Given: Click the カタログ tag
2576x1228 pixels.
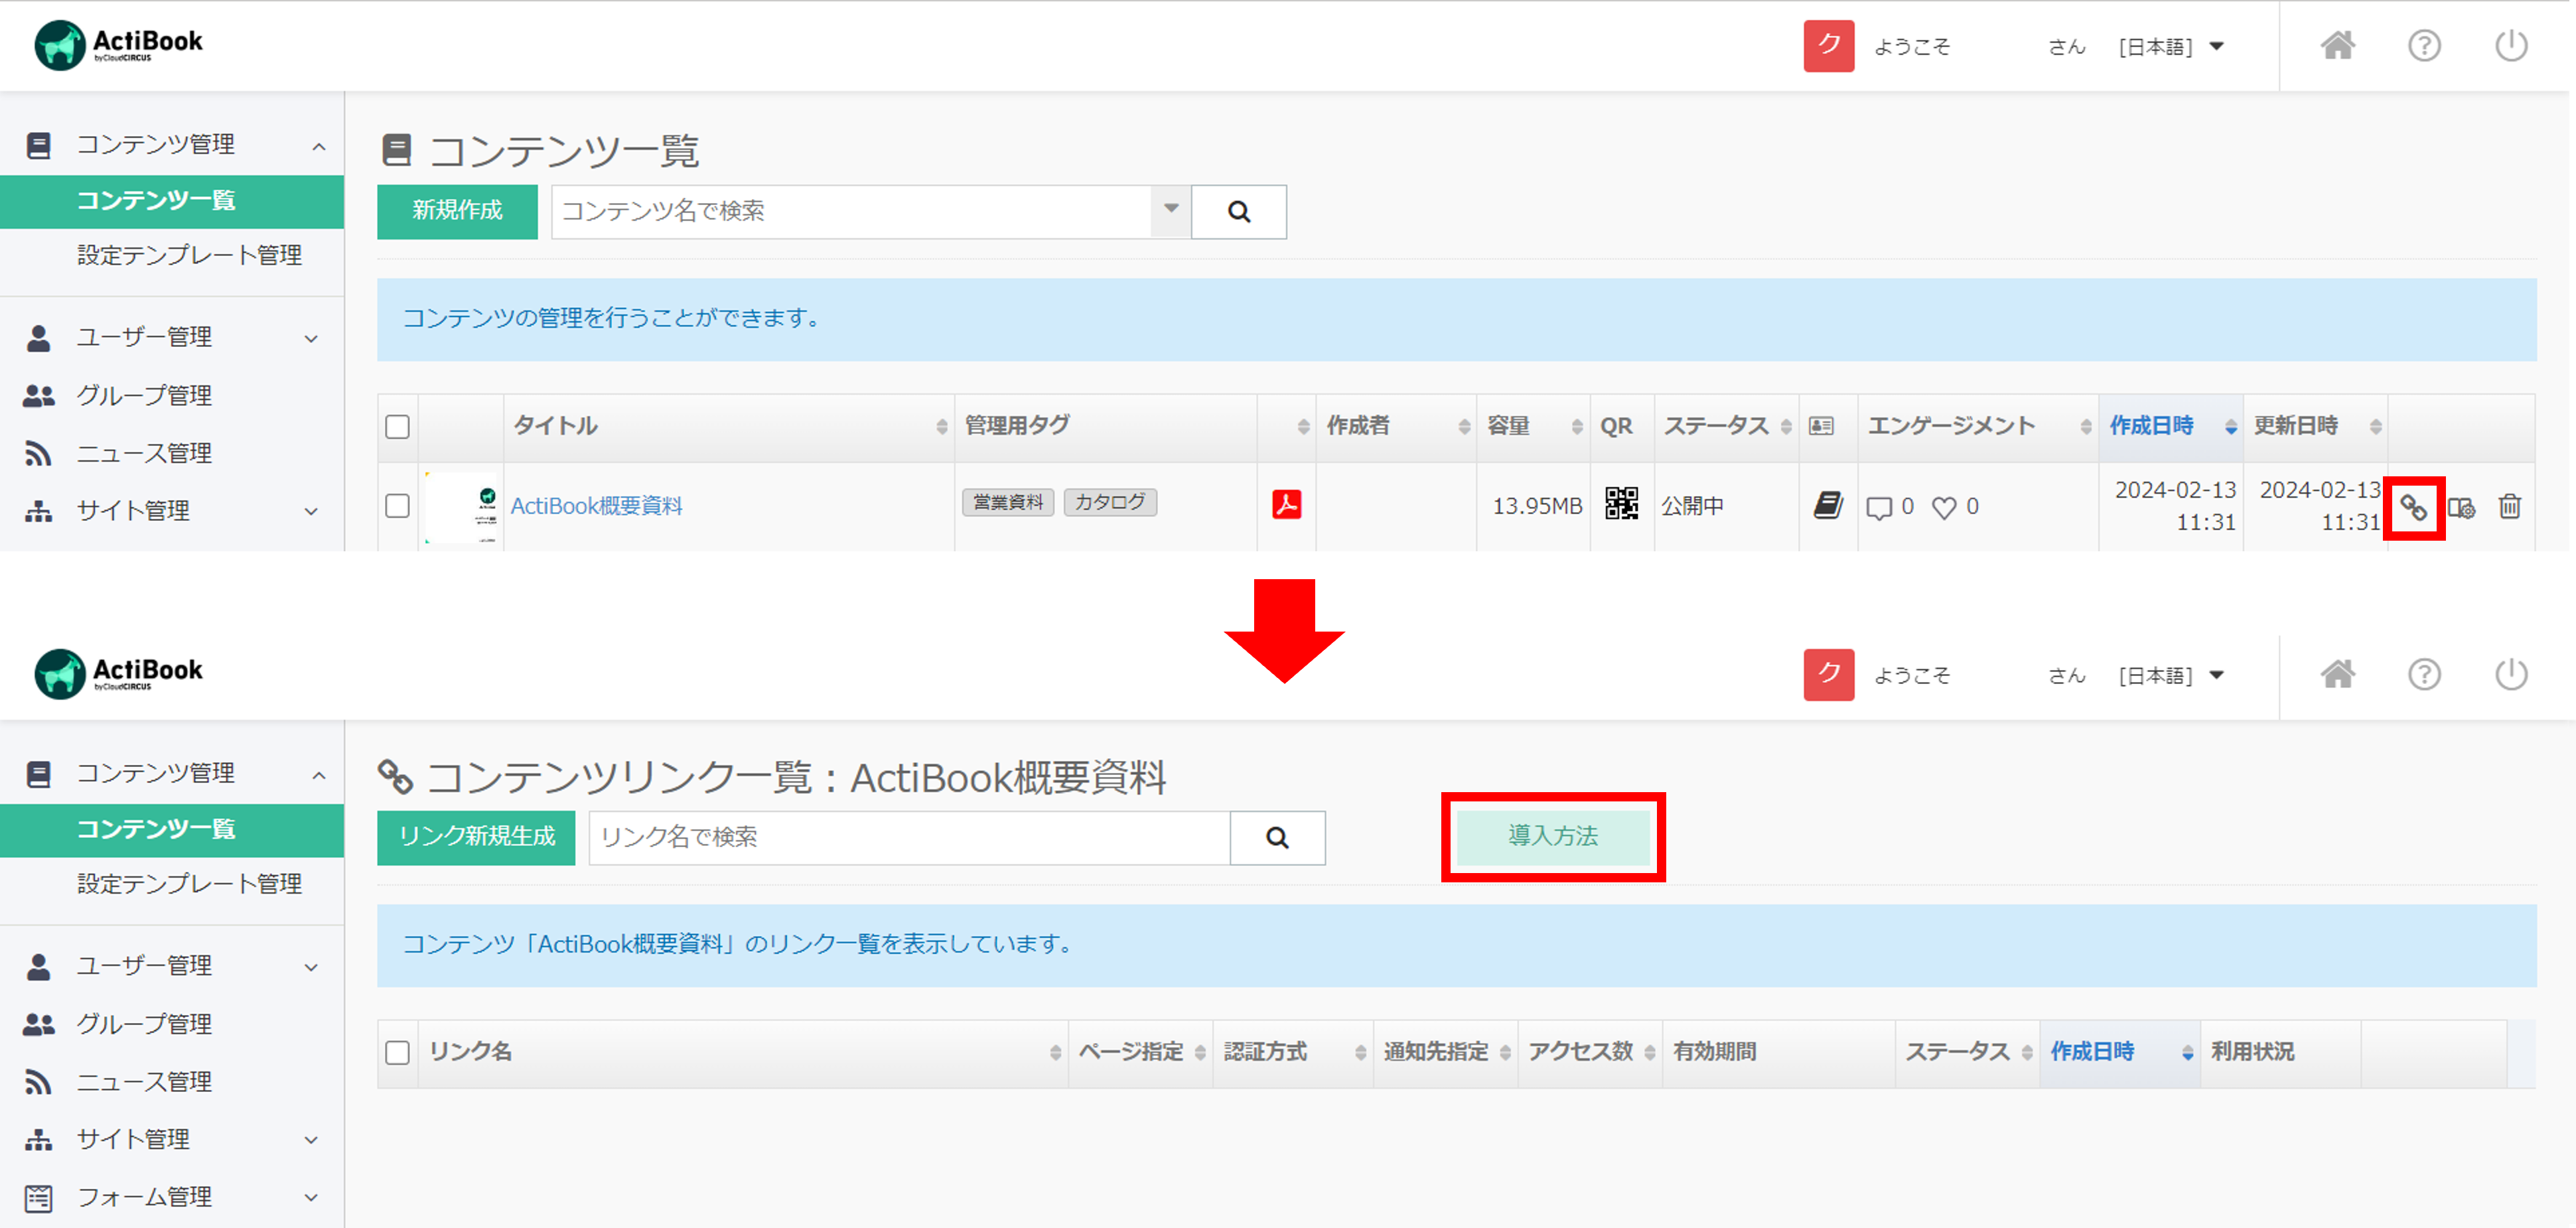Looking at the screenshot, I should click(x=1110, y=502).
